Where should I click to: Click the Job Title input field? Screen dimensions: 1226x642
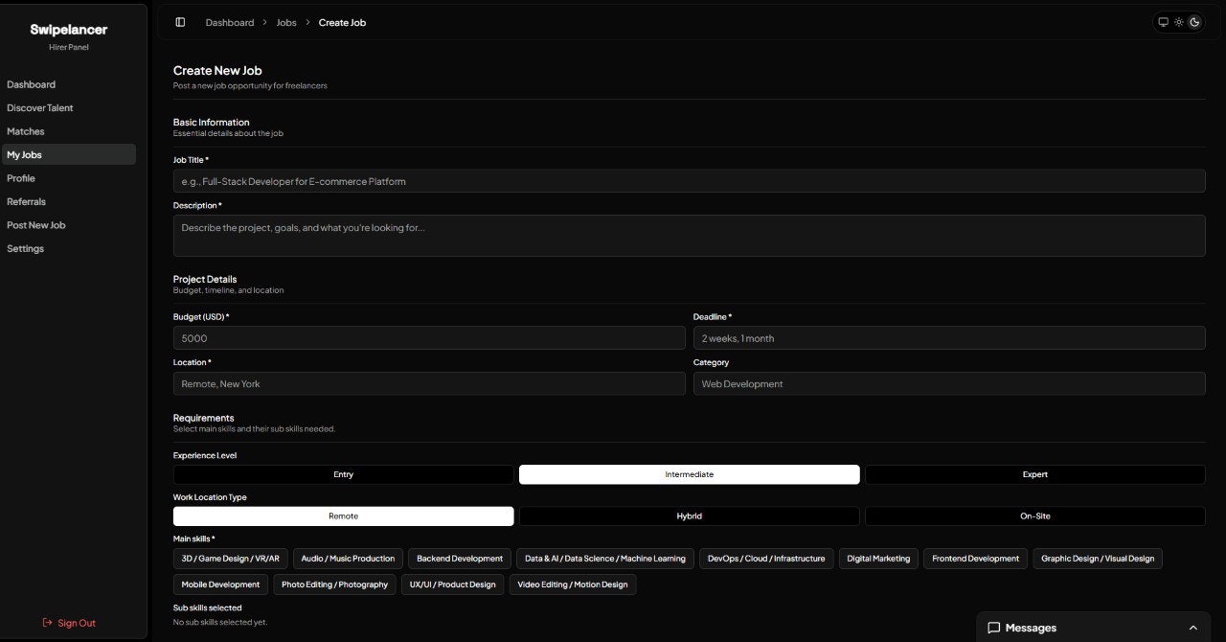(x=689, y=180)
